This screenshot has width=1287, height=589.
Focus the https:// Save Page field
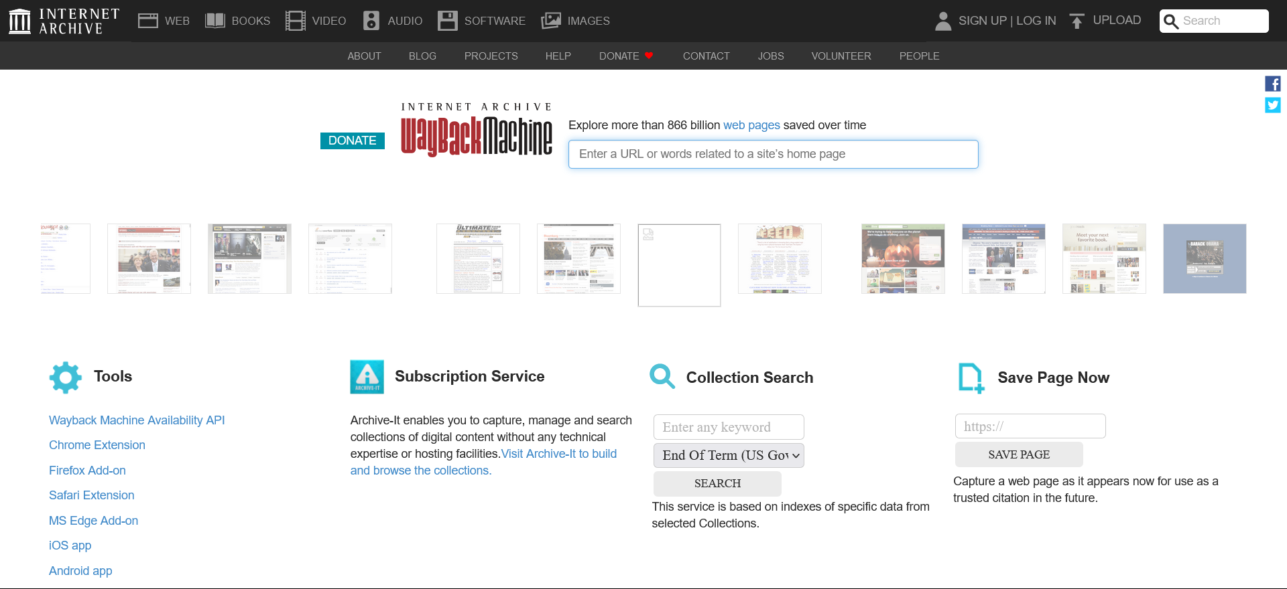1030,426
